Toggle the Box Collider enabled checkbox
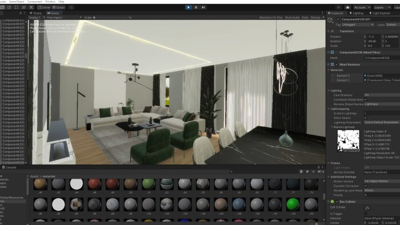Screen dimensions: 400x225 point(337,202)
